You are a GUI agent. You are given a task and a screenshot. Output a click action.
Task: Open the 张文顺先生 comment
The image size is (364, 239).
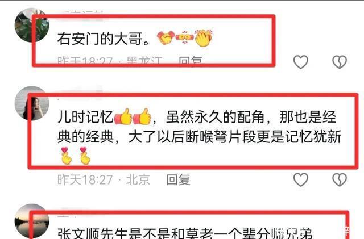coord(185,233)
